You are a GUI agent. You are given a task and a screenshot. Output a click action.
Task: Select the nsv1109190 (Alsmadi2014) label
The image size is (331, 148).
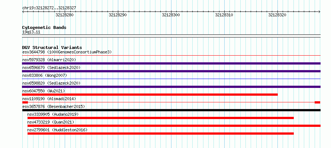point(49,99)
